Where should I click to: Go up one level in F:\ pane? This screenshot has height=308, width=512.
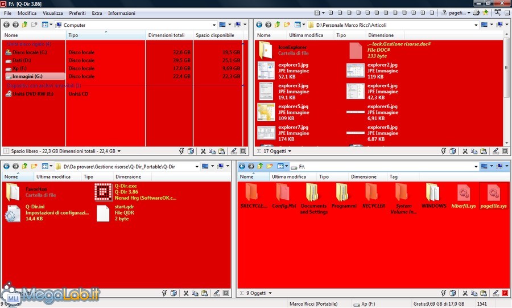260,166
